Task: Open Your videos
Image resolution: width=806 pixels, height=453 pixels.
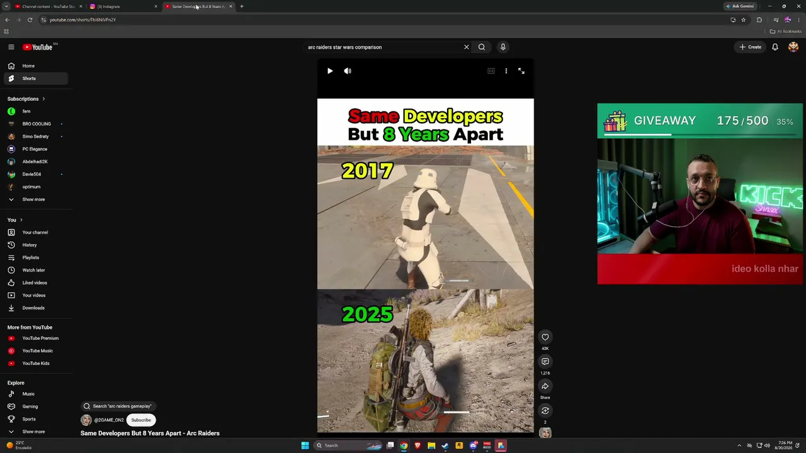Action: point(36,296)
